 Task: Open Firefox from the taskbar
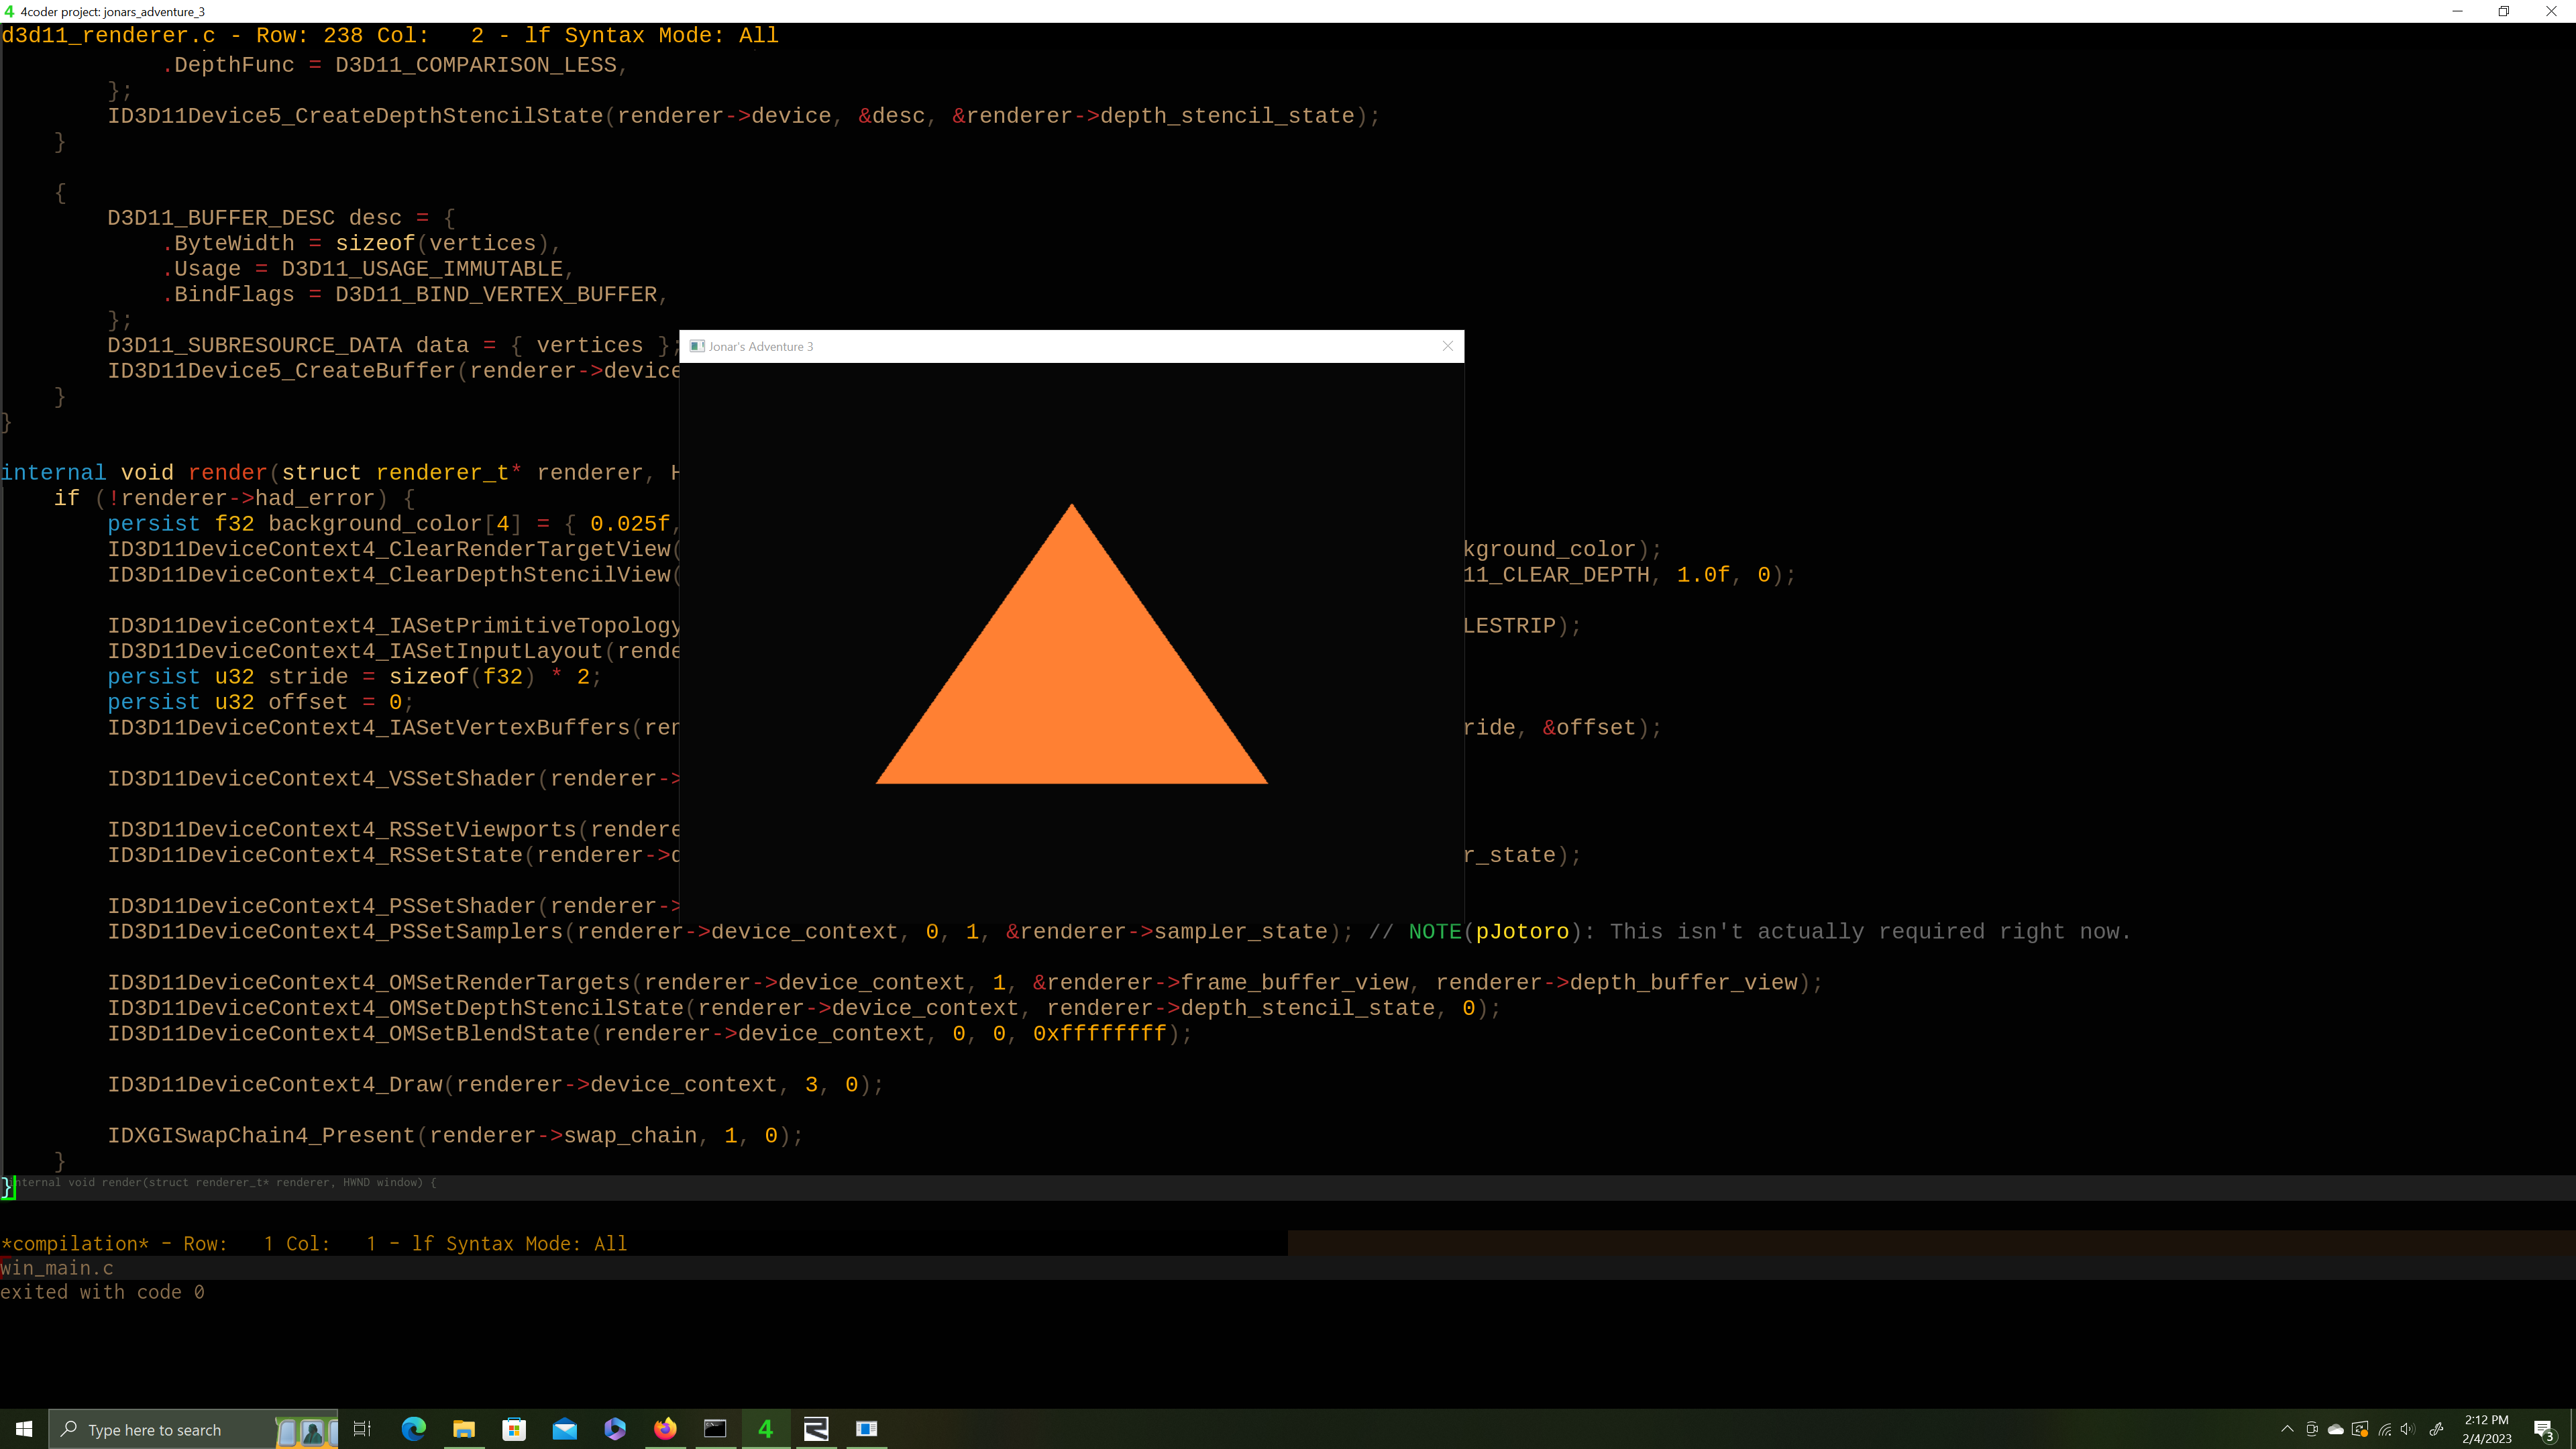(665, 1429)
